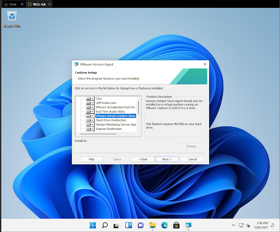Click the feature list vertical scrollbar

pyautogui.click(x=138, y=108)
